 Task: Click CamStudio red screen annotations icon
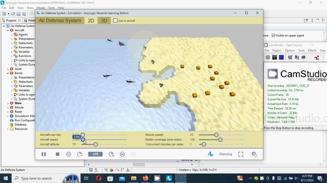[317, 57]
